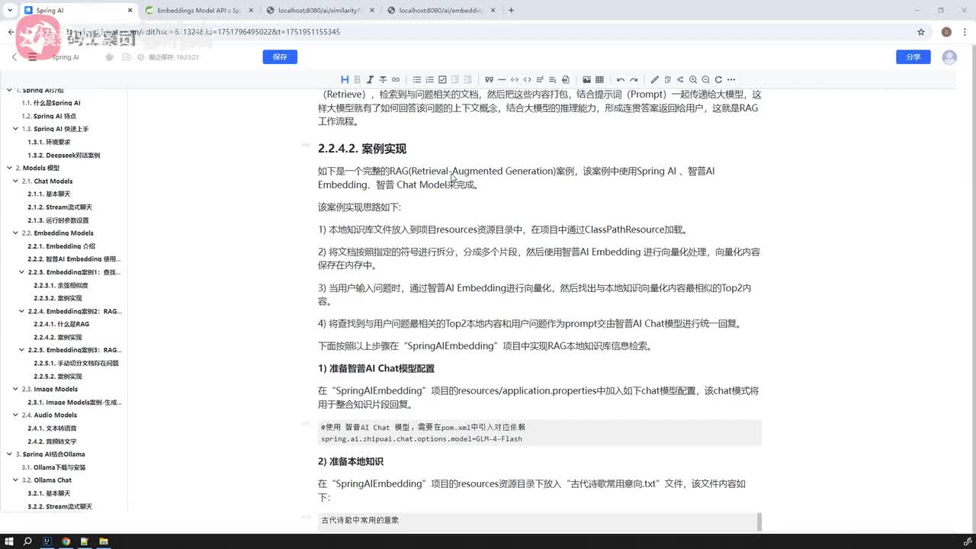Collapse the 2.2.3. Embedding案例1 node

point(21,272)
